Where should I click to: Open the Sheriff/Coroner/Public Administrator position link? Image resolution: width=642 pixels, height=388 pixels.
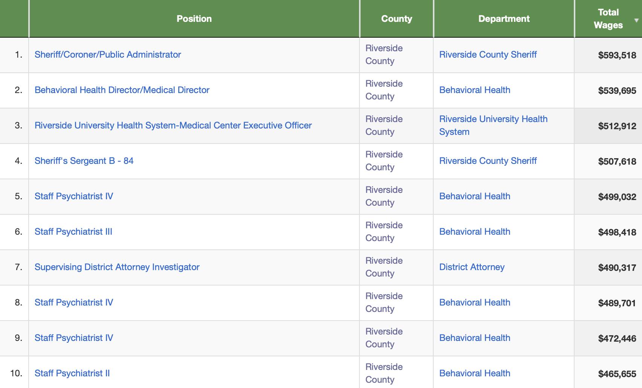coord(108,55)
